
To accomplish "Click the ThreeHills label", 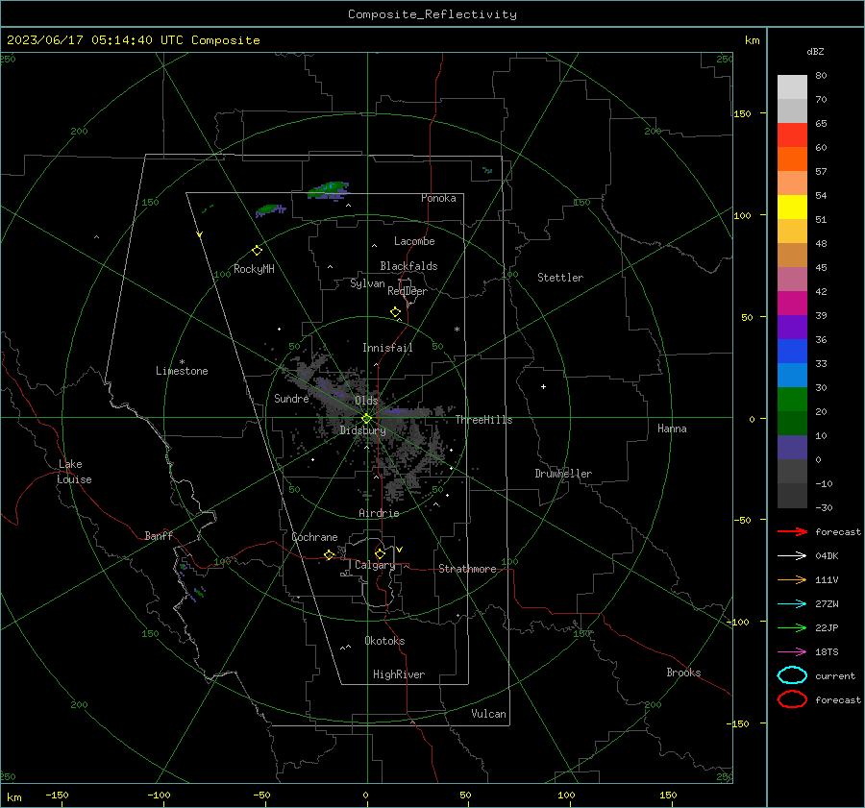I will tap(483, 420).
